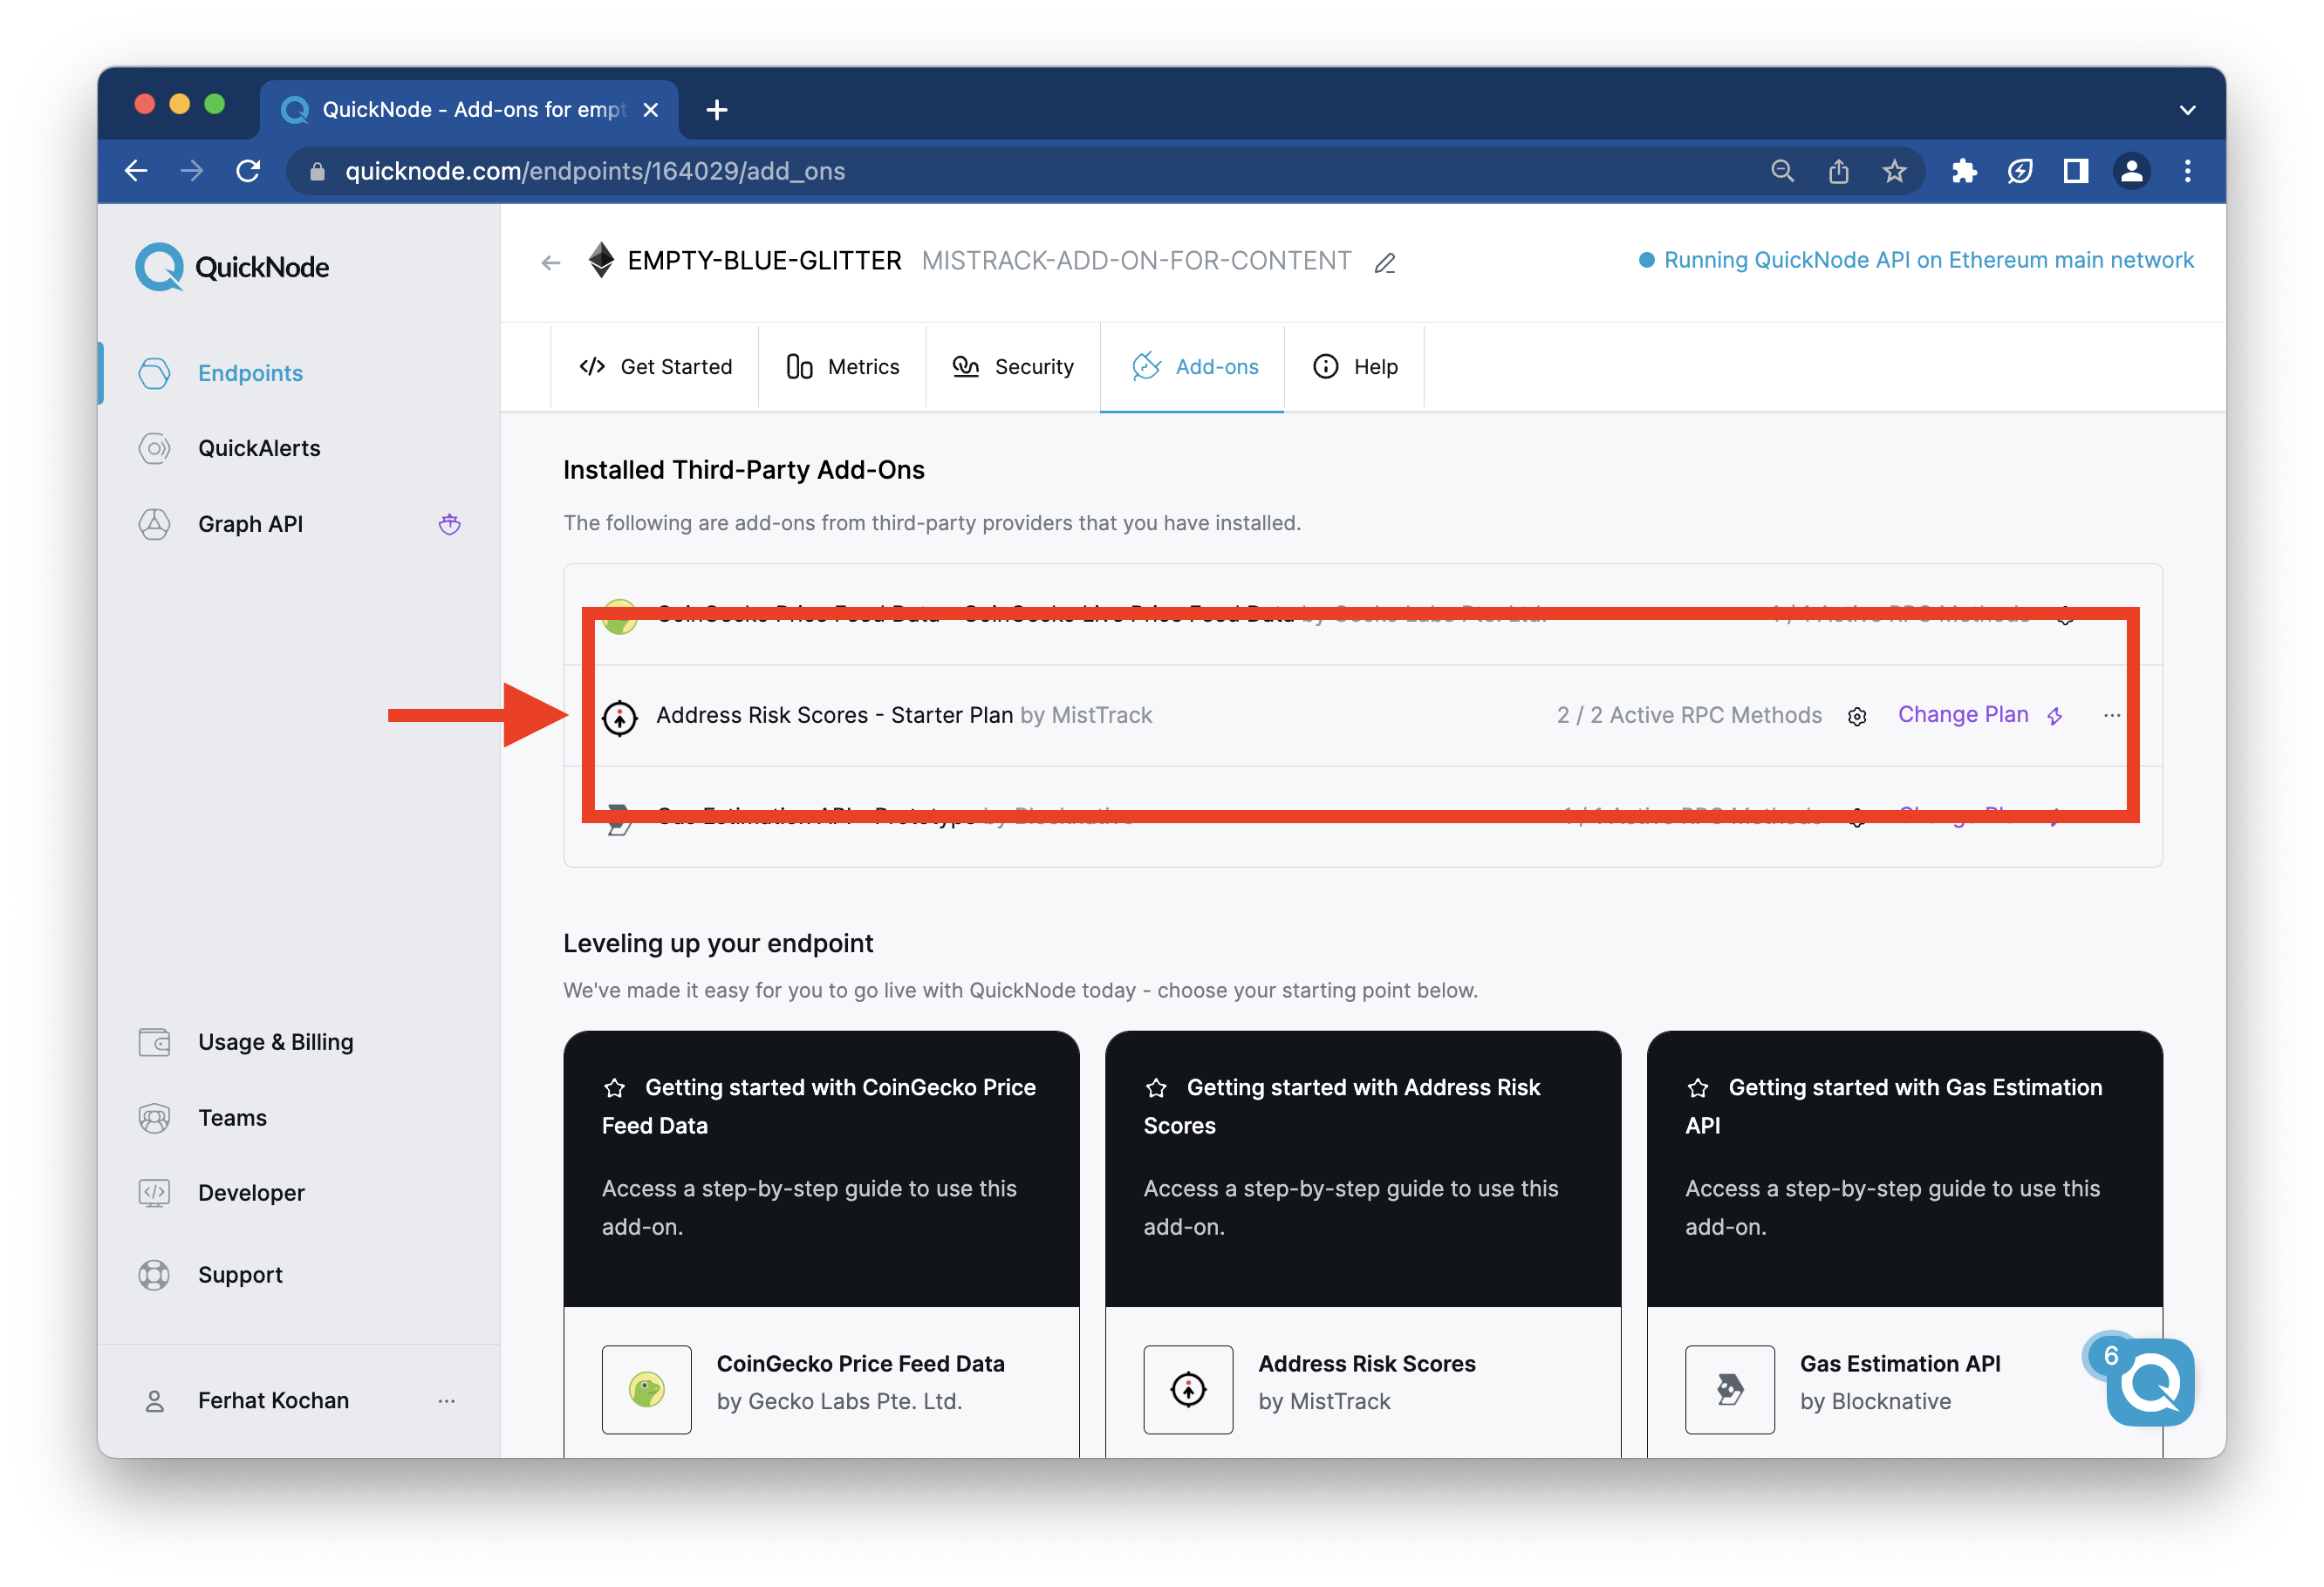Open QuickAlerts in the sidebar
The width and height of the screenshot is (2324, 1587).
pos(259,447)
